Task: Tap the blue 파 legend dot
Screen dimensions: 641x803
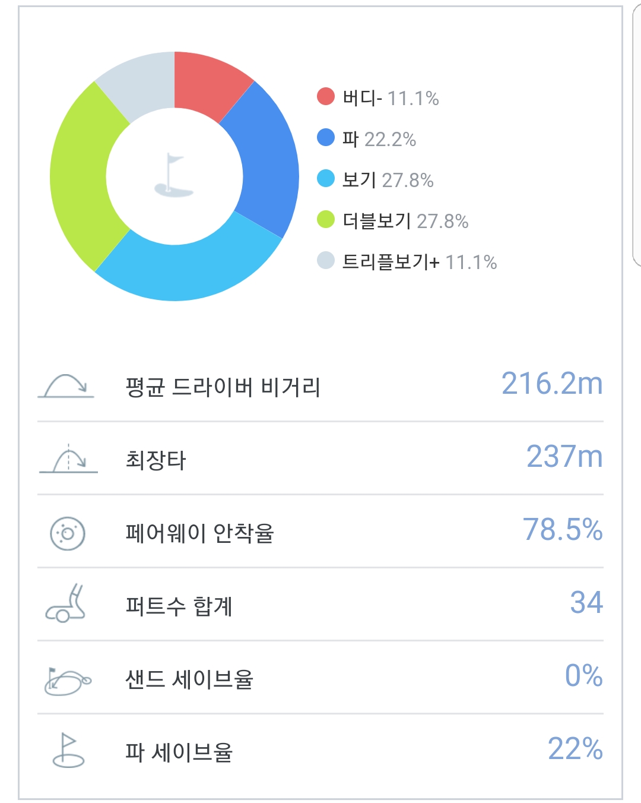Action: click(x=326, y=138)
